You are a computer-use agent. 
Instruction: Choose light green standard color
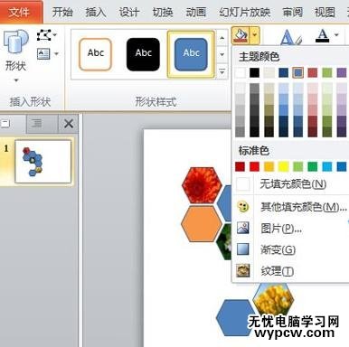pos(298,166)
